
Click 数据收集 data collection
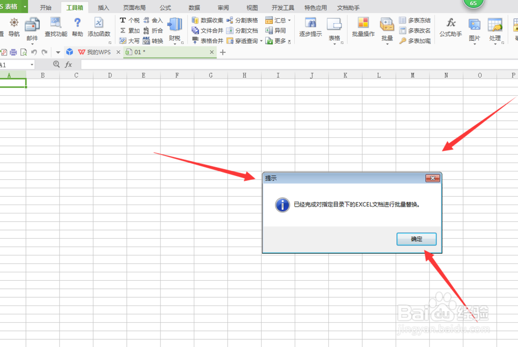click(x=208, y=20)
